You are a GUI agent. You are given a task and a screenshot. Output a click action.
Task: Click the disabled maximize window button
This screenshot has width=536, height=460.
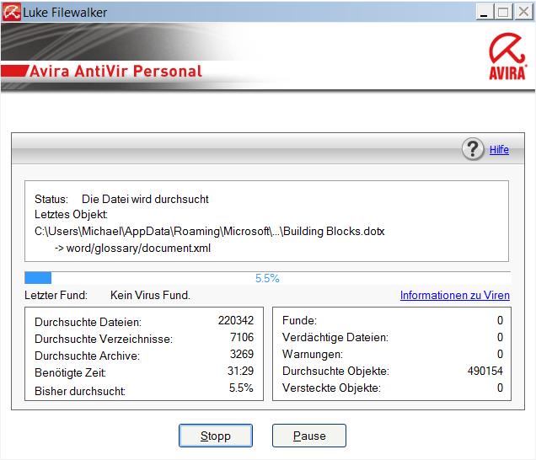click(503, 12)
